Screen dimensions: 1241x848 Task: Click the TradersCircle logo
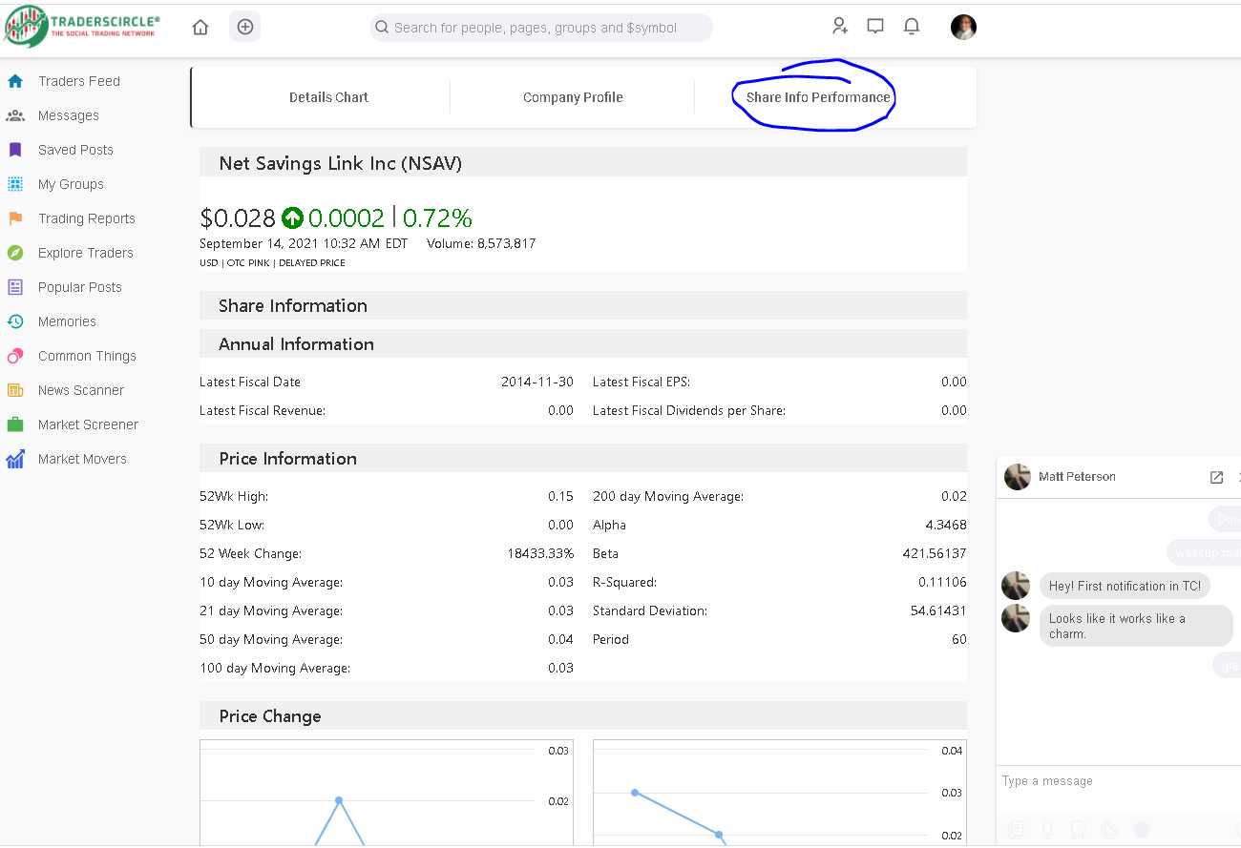click(x=82, y=27)
